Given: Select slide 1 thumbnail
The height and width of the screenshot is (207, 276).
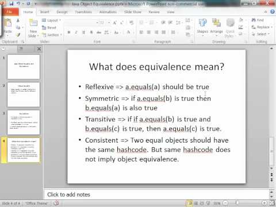Looking at the screenshot, I should [x=24, y=67].
